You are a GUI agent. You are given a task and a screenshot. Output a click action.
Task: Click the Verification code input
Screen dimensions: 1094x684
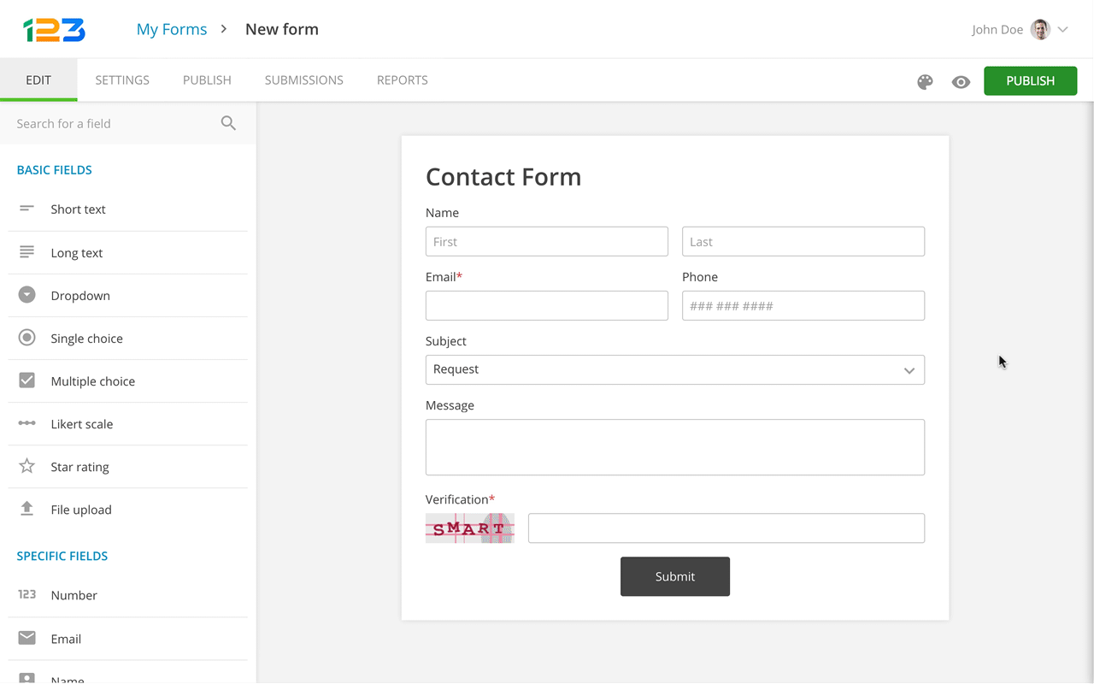tap(726, 528)
